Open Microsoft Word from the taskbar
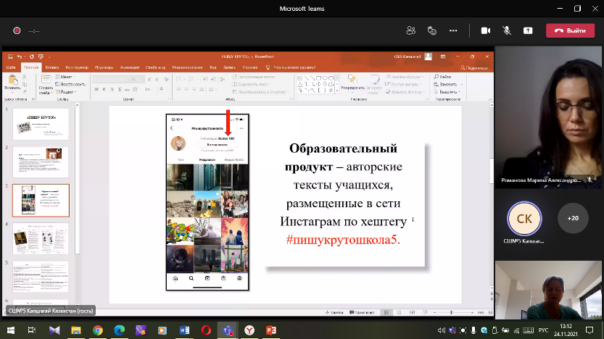The image size is (604, 339). [x=184, y=330]
